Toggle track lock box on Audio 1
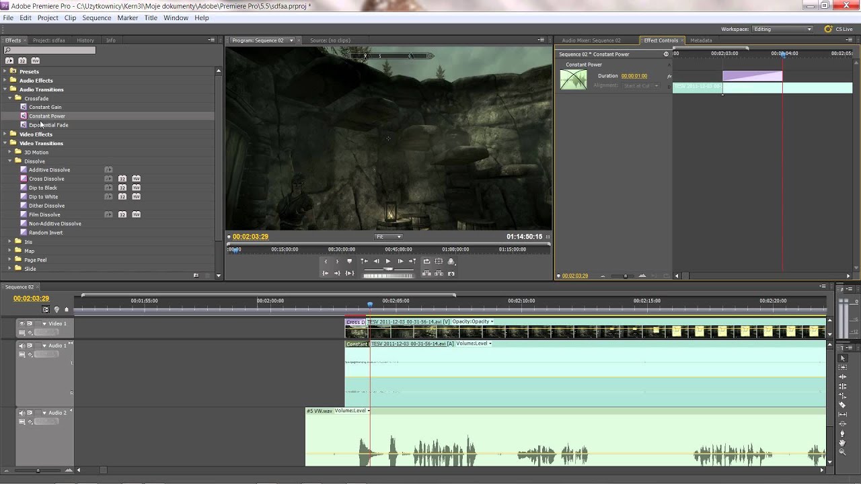Screen dimensions: 861x484 pyautogui.click(x=38, y=346)
